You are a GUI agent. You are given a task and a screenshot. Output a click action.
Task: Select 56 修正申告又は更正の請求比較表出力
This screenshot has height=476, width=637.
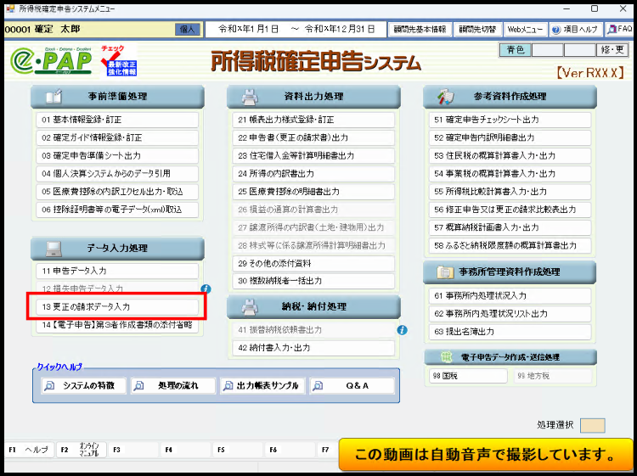click(510, 210)
